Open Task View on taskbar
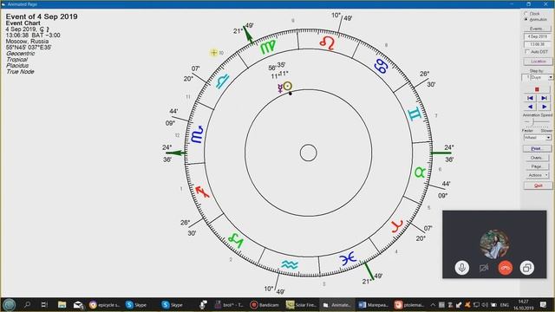The width and height of the screenshot is (555, 312). tap(44, 304)
